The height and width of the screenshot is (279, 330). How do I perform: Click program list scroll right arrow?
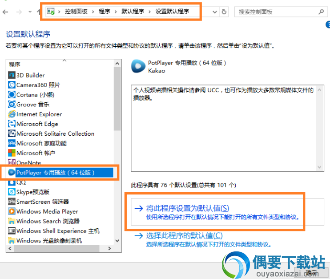[x=109, y=248]
